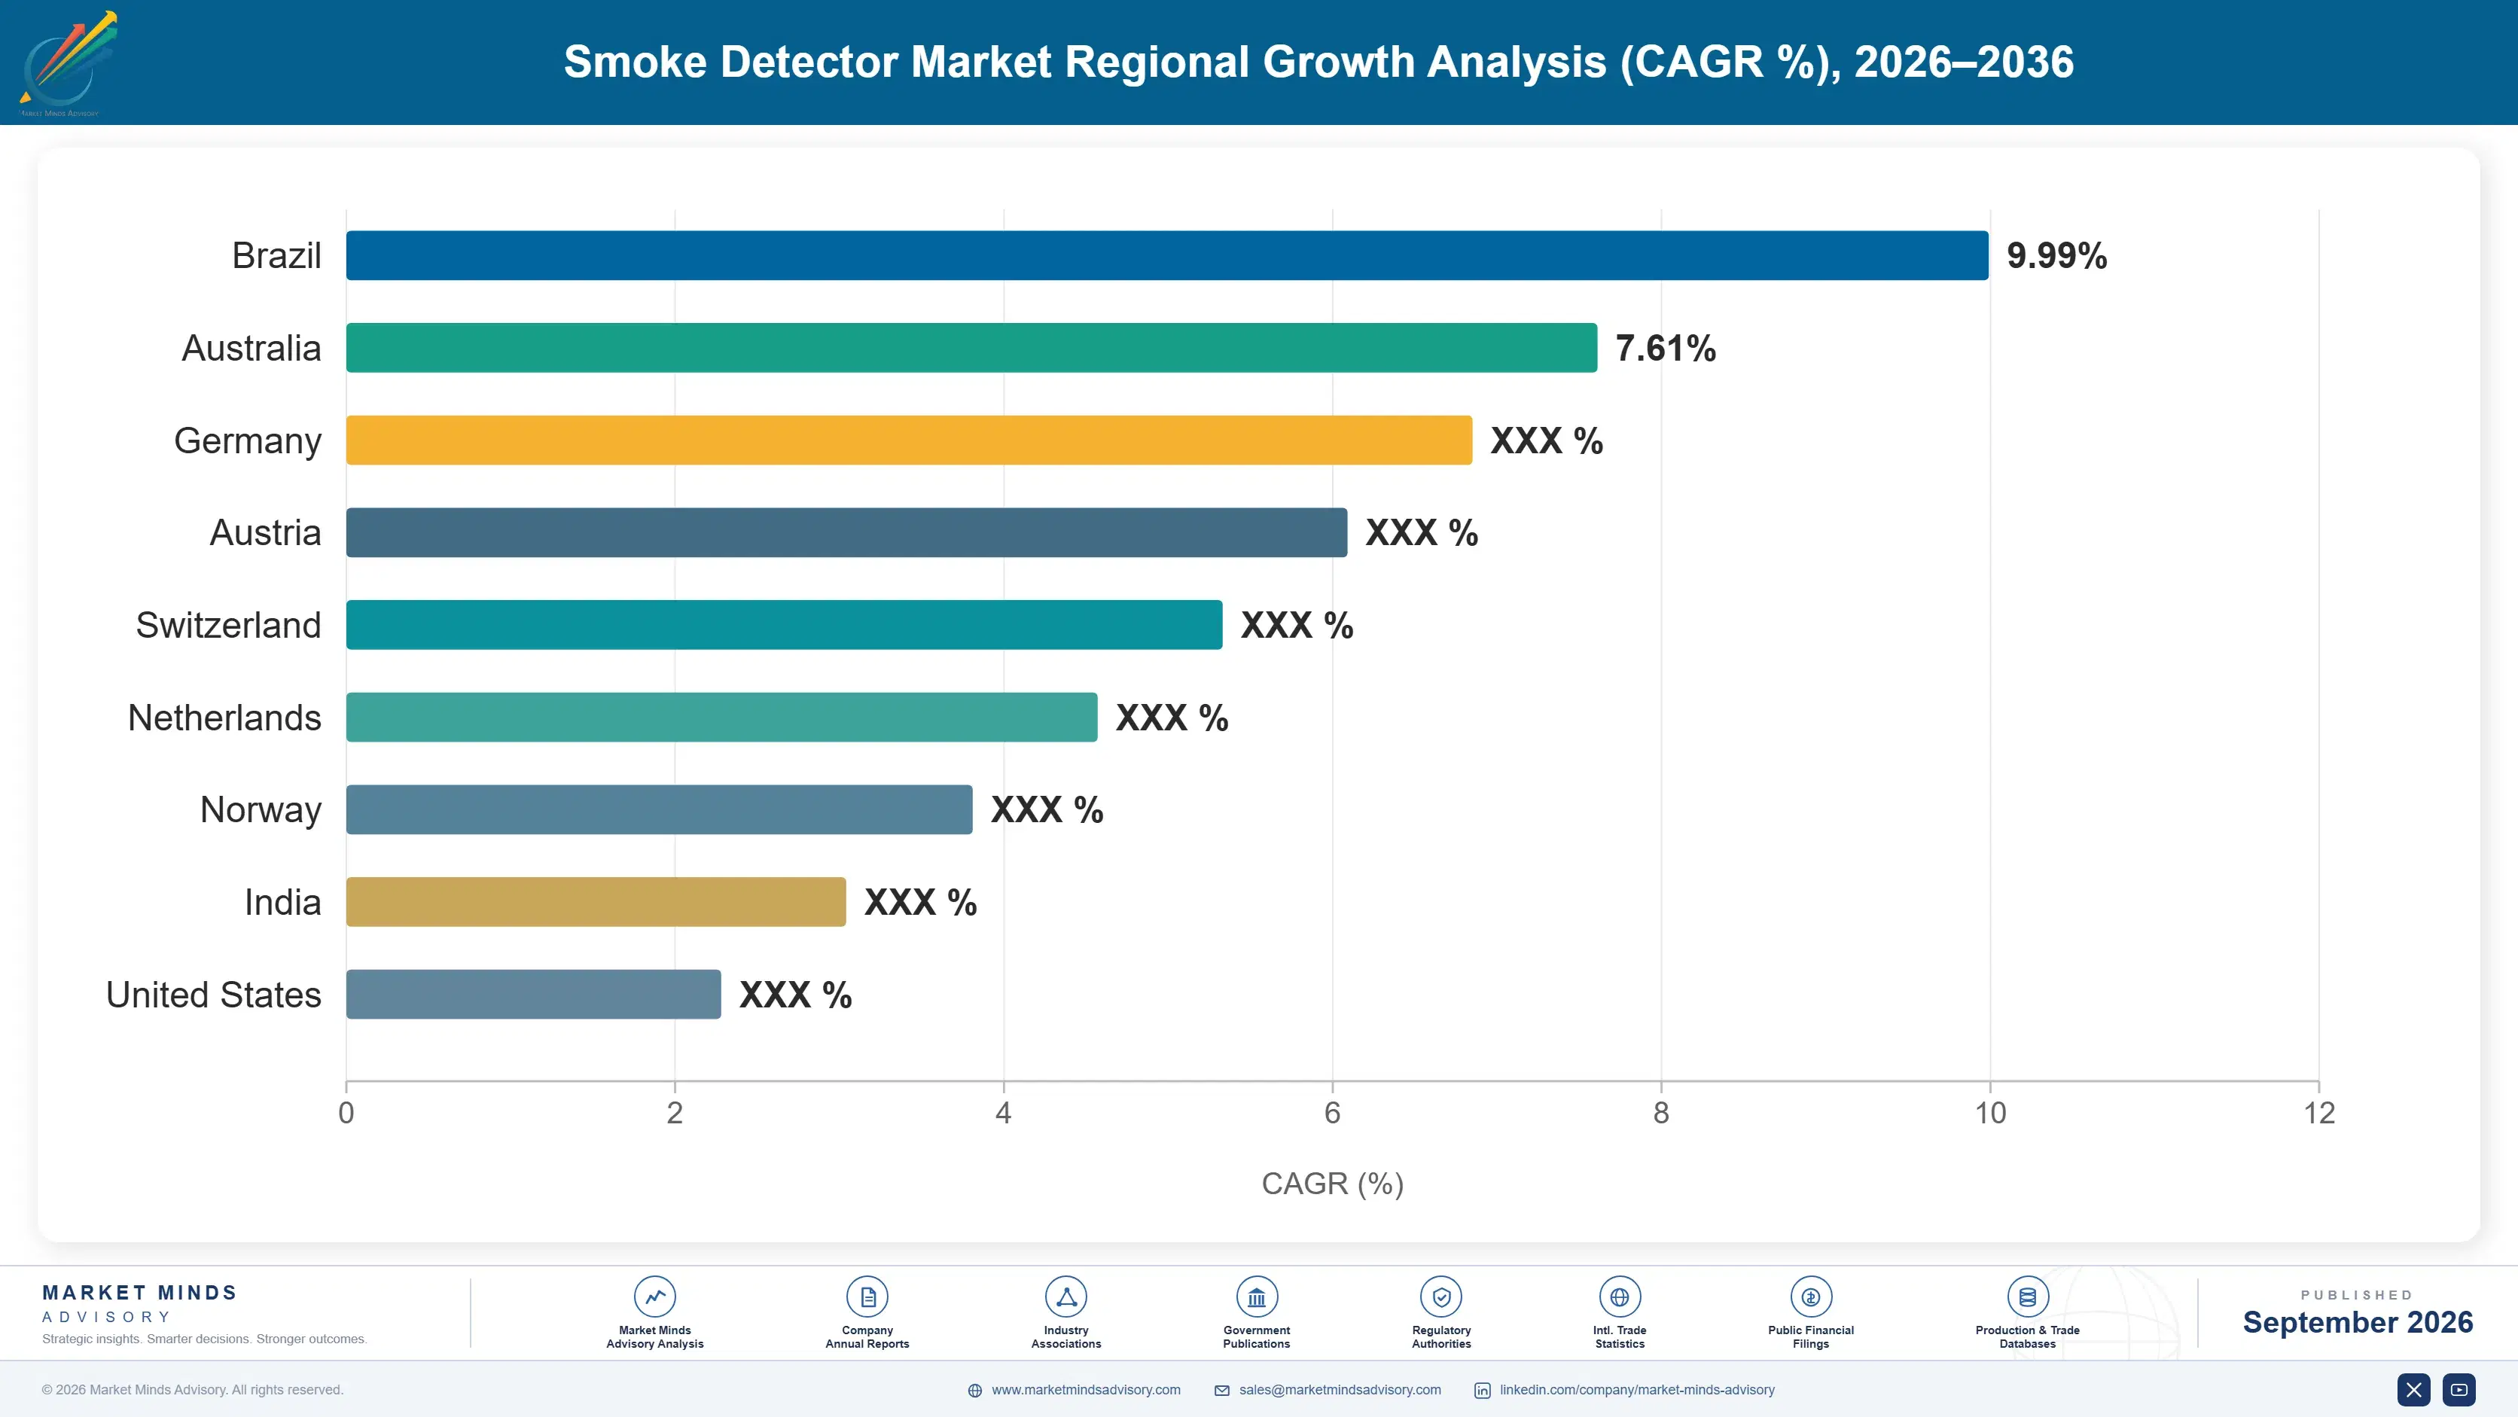The height and width of the screenshot is (1417, 2518).
Task: Click the MARKET MINDS ADVISORY footer wordmark
Action: 140,1303
